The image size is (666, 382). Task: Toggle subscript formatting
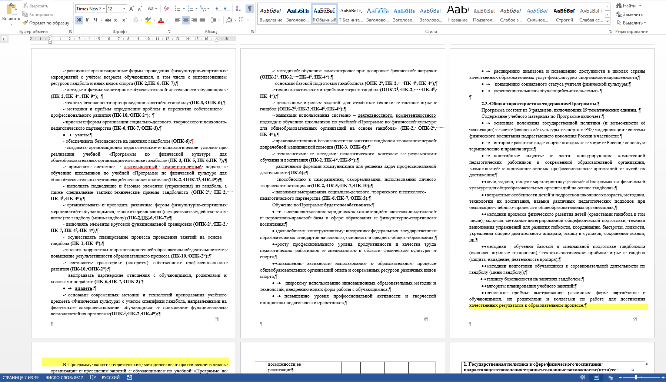[116, 20]
